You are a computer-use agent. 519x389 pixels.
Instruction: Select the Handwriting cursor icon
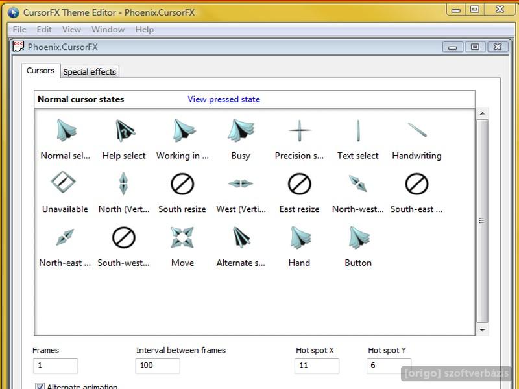click(417, 130)
